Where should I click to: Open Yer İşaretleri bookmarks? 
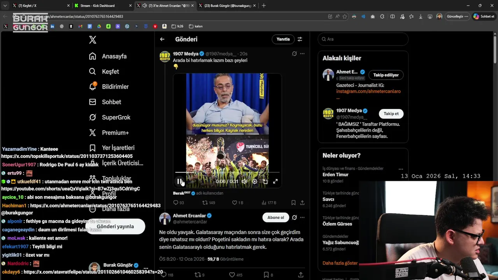pos(112,148)
